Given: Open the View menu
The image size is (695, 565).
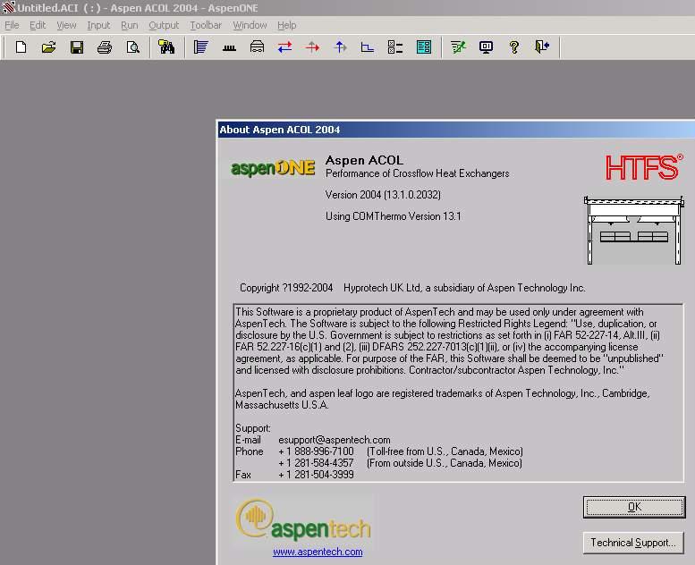Looking at the screenshot, I should coord(66,25).
